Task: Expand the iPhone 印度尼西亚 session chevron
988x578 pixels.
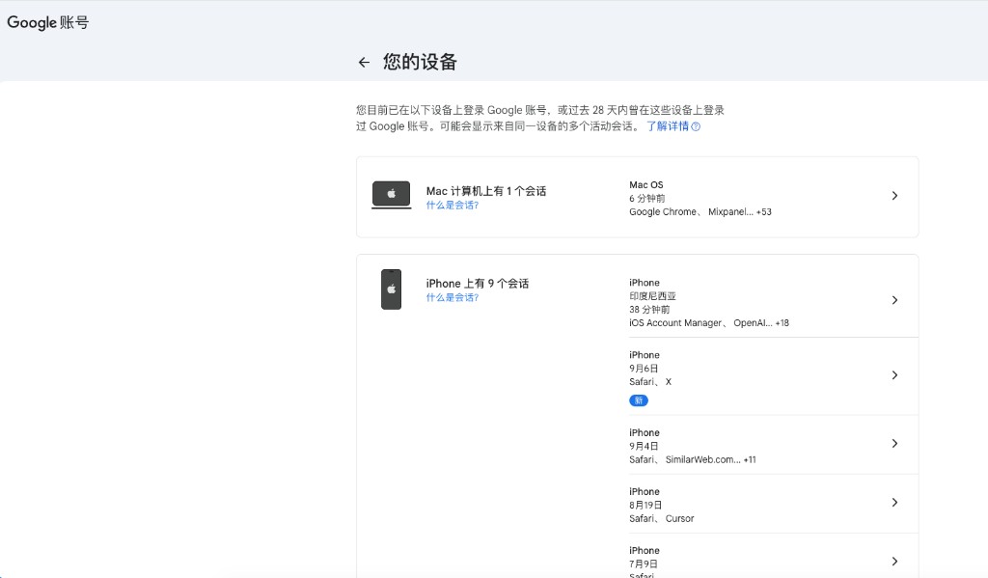Action: (x=894, y=300)
